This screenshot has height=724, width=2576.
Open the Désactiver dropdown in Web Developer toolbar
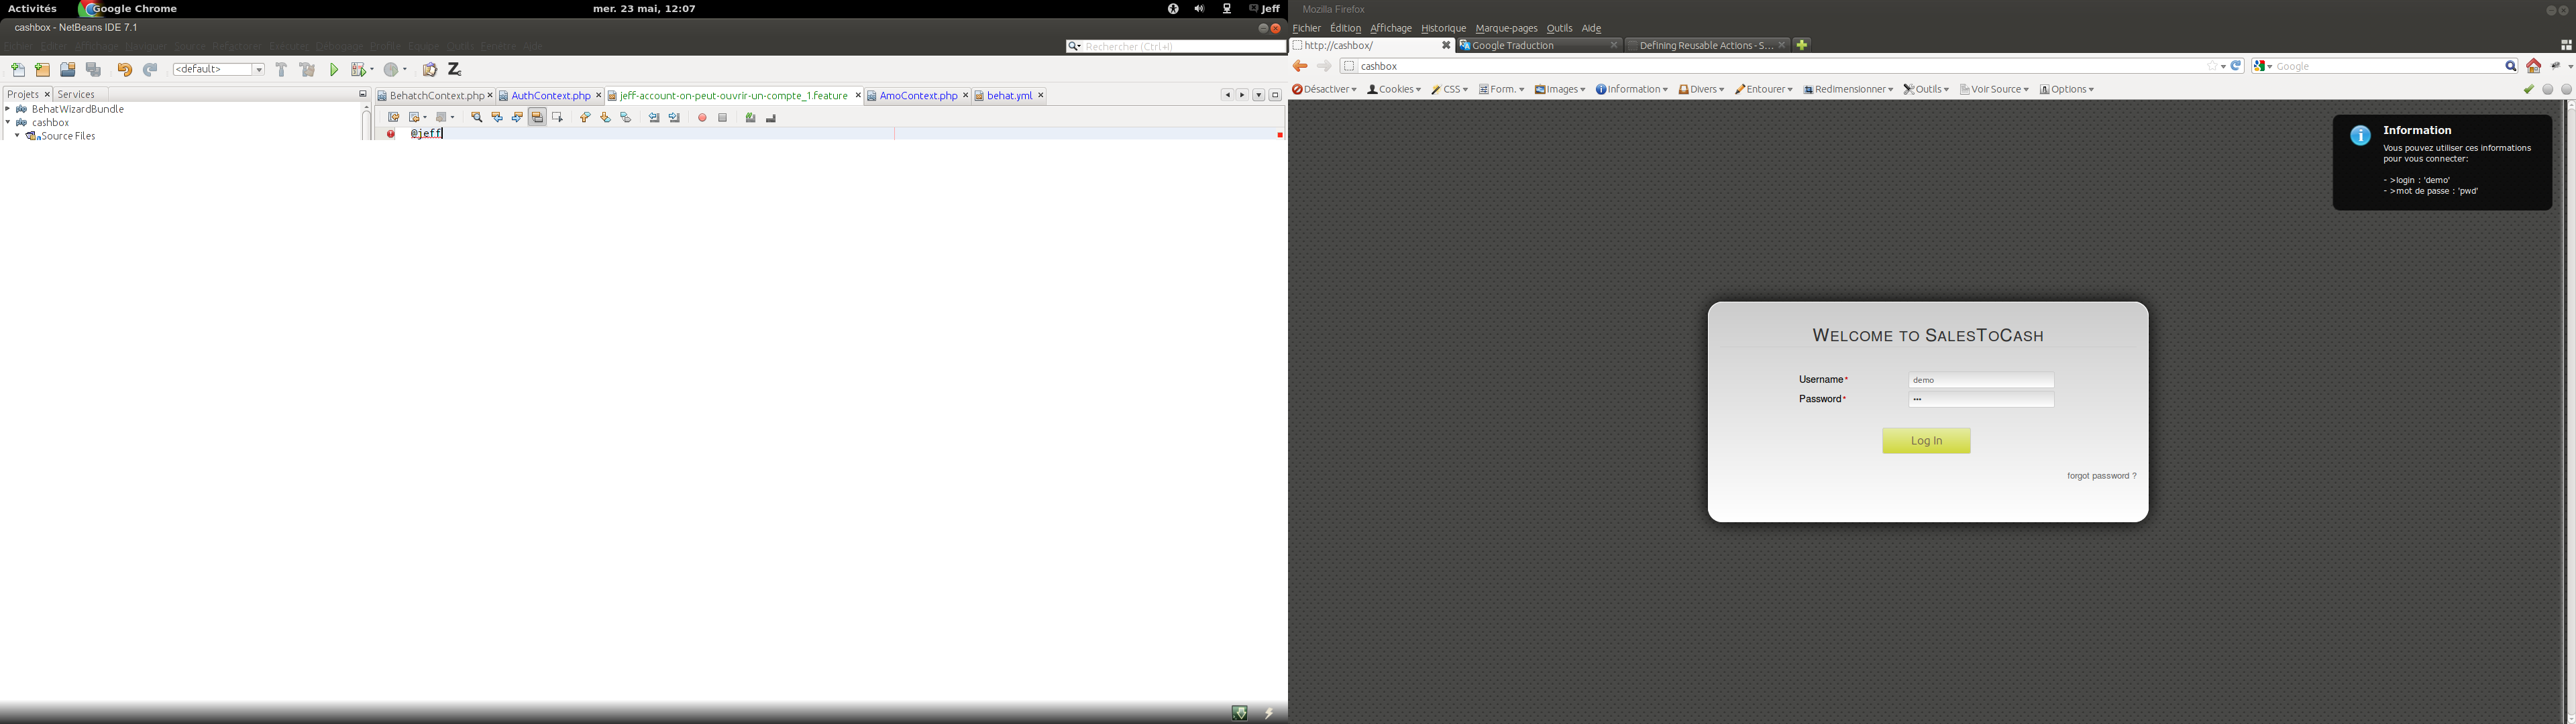[x=1325, y=90]
